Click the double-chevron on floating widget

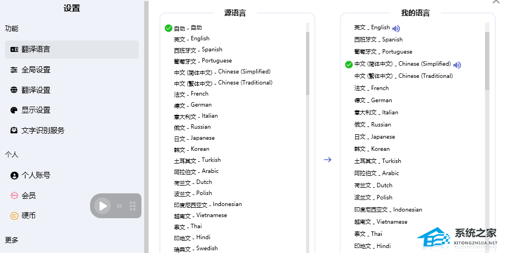click(119, 206)
